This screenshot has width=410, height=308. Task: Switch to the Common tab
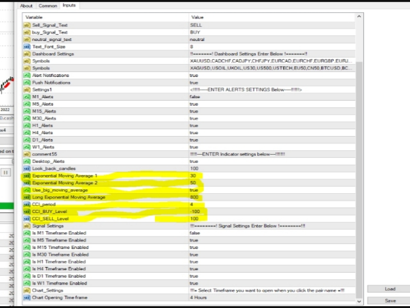click(47, 6)
